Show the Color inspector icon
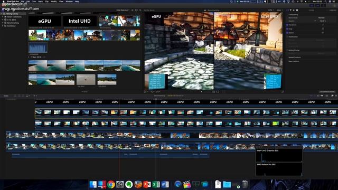The height and width of the screenshot is (190, 338). [290, 10]
